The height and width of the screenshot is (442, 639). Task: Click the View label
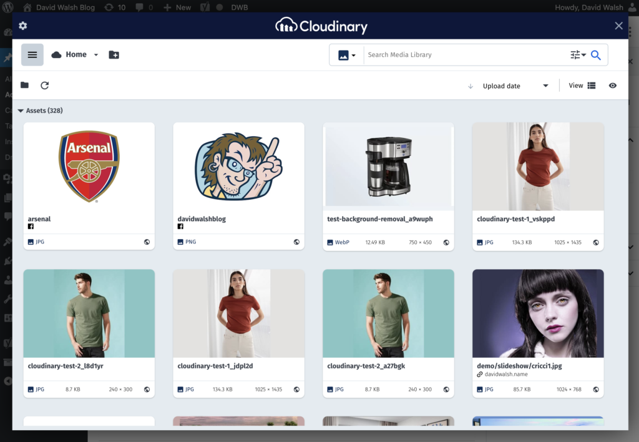[x=576, y=86]
